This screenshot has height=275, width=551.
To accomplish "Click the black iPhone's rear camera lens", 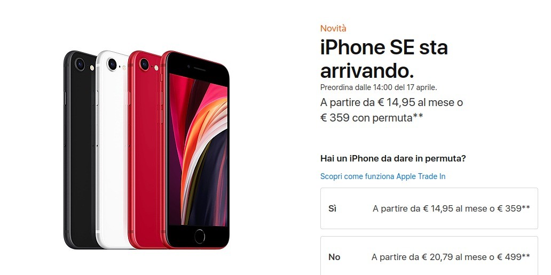I will coord(80,64).
